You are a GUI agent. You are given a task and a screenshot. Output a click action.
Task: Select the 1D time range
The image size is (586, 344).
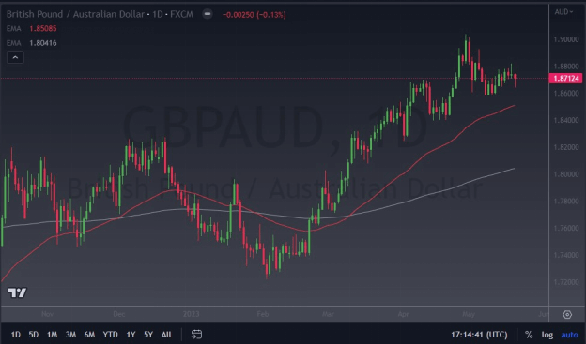pos(15,335)
